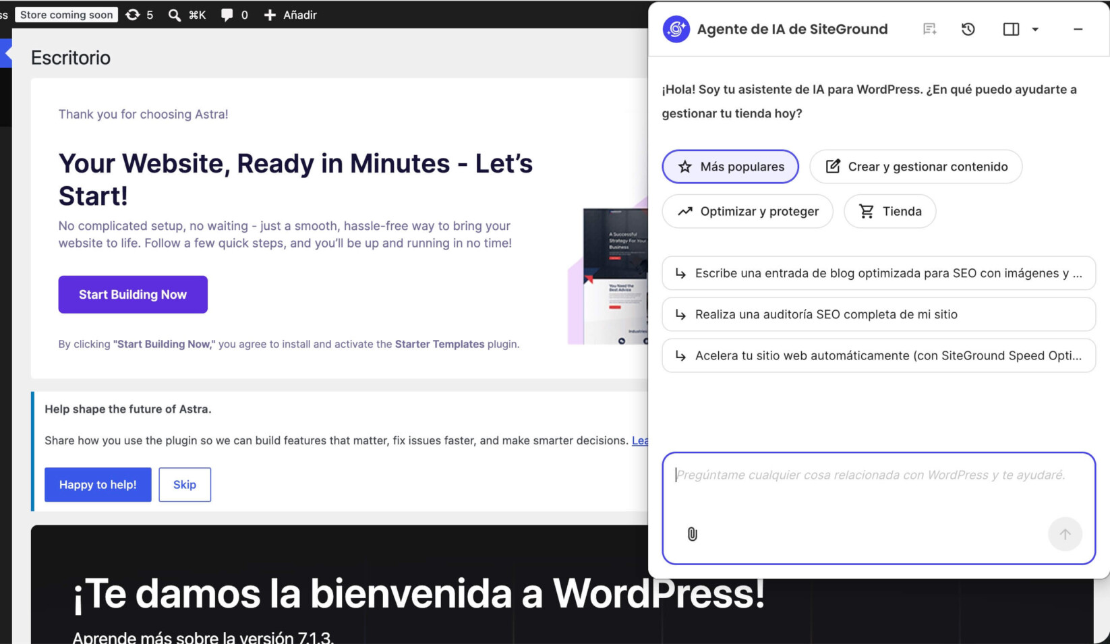Select the Crear y gestionar contenido chip
1110x644 pixels.
click(x=916, y=167)
